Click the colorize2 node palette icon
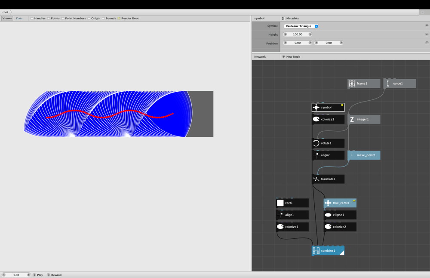Image resolution: width=430 pixels, height=278 pixels. (x=328, y=227)
